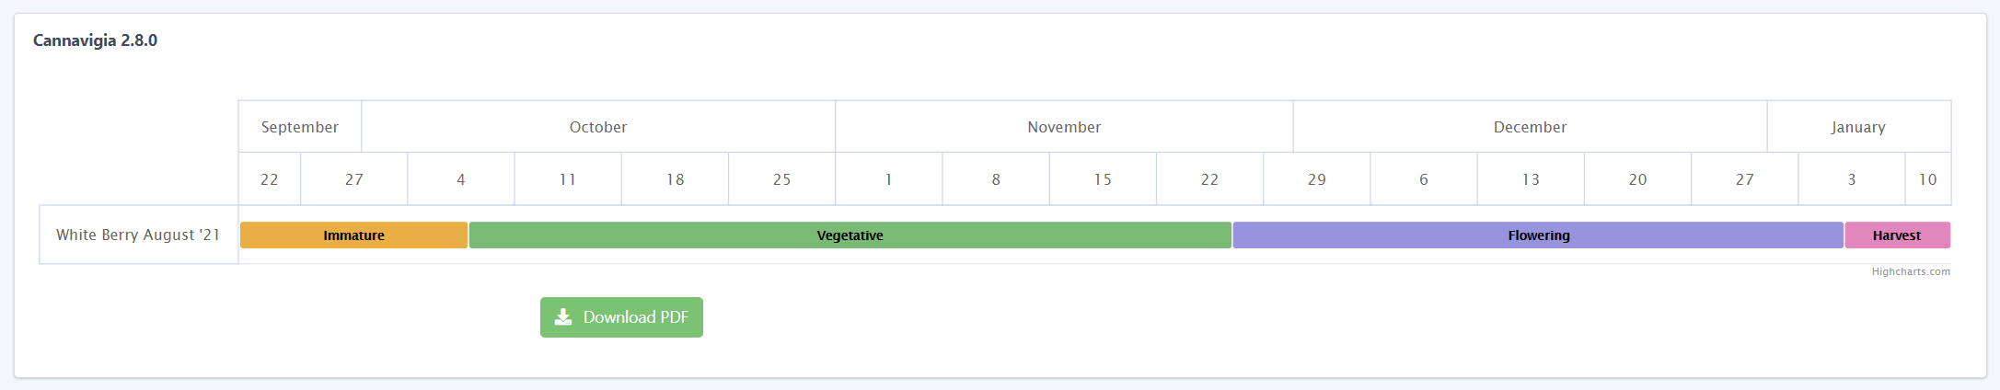
Task: Click the download icon in the PDF button
Action: (x=563, y=317)
